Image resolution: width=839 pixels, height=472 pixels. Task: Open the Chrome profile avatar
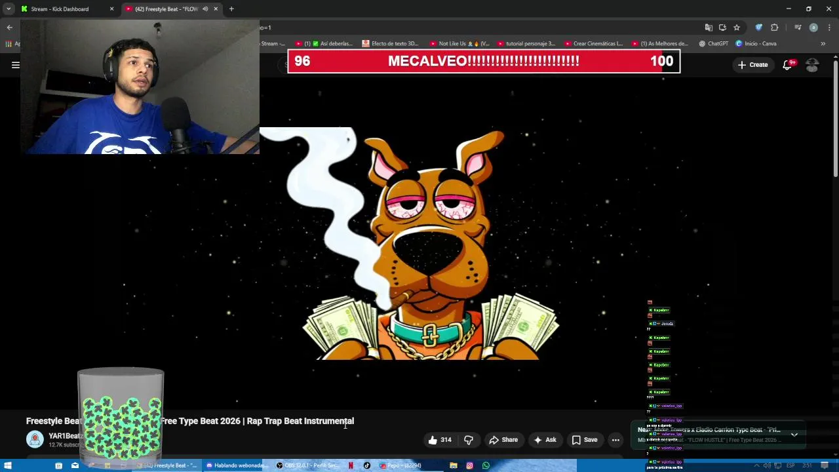(813, 28)
